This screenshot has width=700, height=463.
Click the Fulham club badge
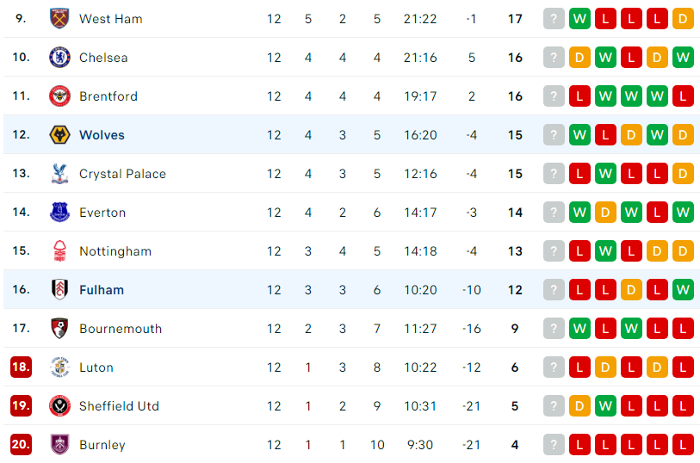coord(59,289)
